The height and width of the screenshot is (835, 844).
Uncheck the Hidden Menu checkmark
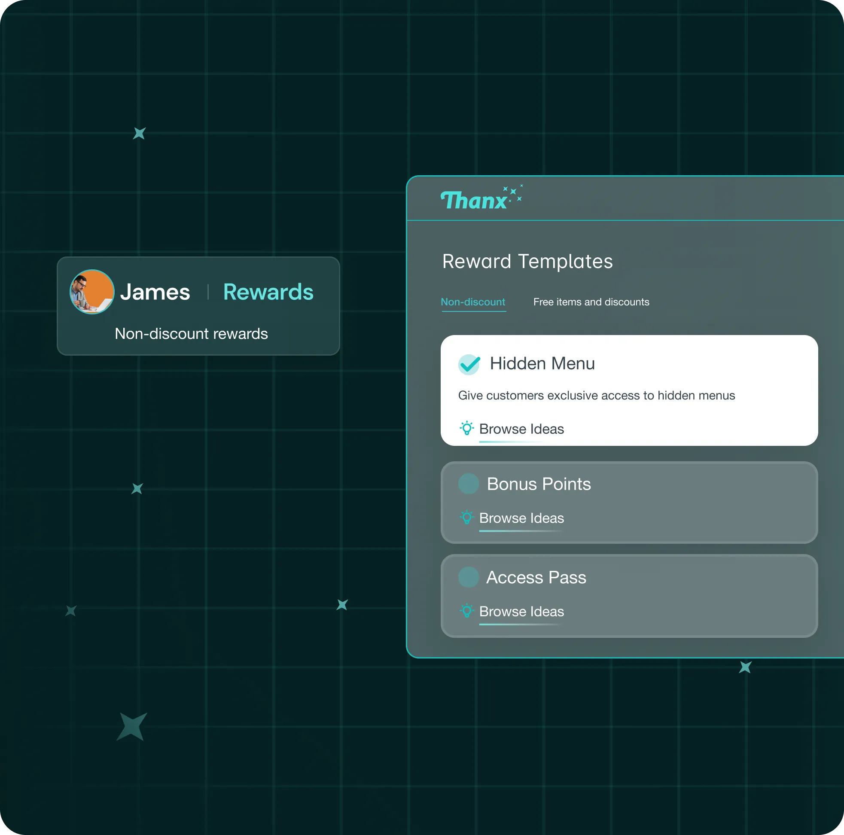(469, 364)
